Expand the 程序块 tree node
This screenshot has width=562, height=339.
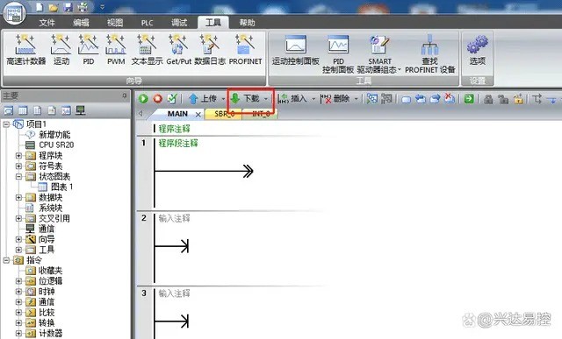click(x=18, y=156)
